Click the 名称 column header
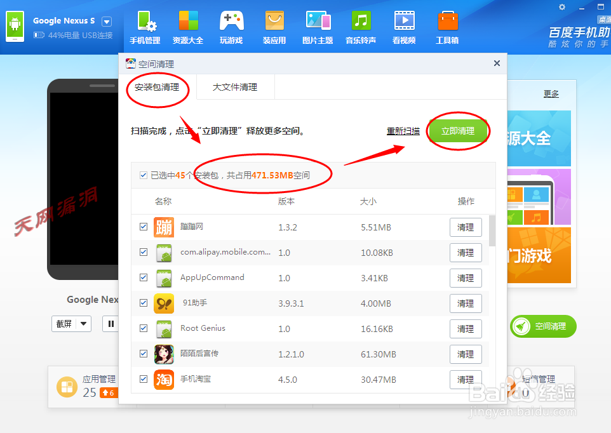The height and width of the screenshot is (433, 611). (x=163, y=201)
